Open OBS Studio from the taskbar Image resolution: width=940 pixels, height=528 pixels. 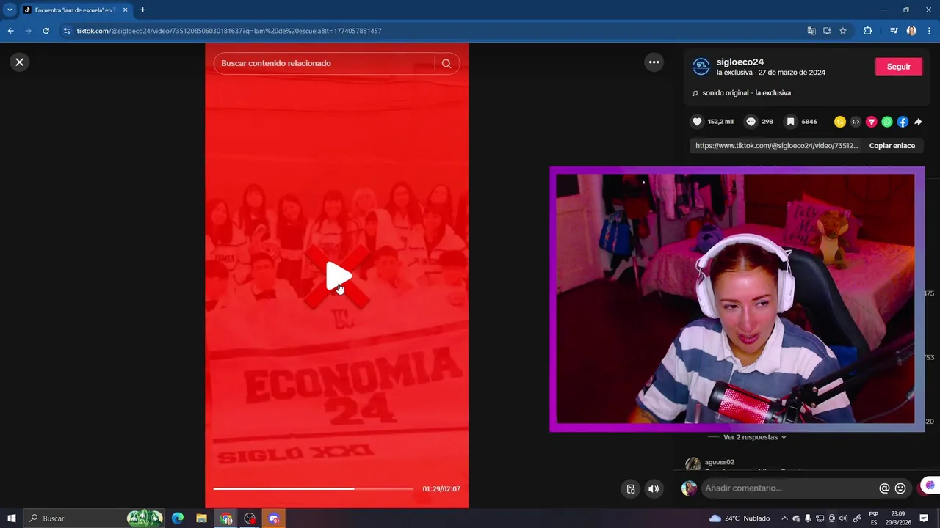(x=250, y=518)
